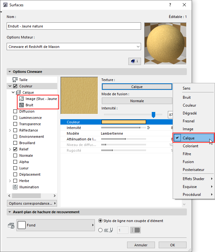Image resolution: width=215 pixels, height=252 pixels.
Task: Open the Esquisse submenu
Action: point(194,187)
